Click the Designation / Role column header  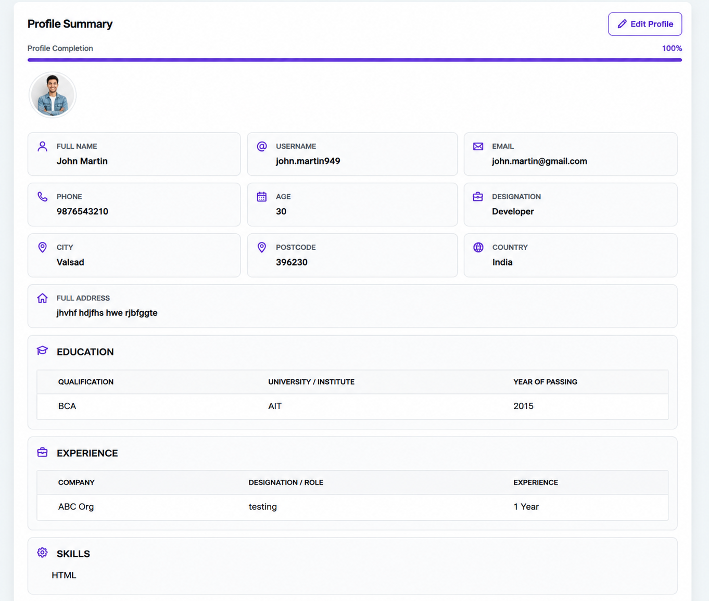point(286,483)
